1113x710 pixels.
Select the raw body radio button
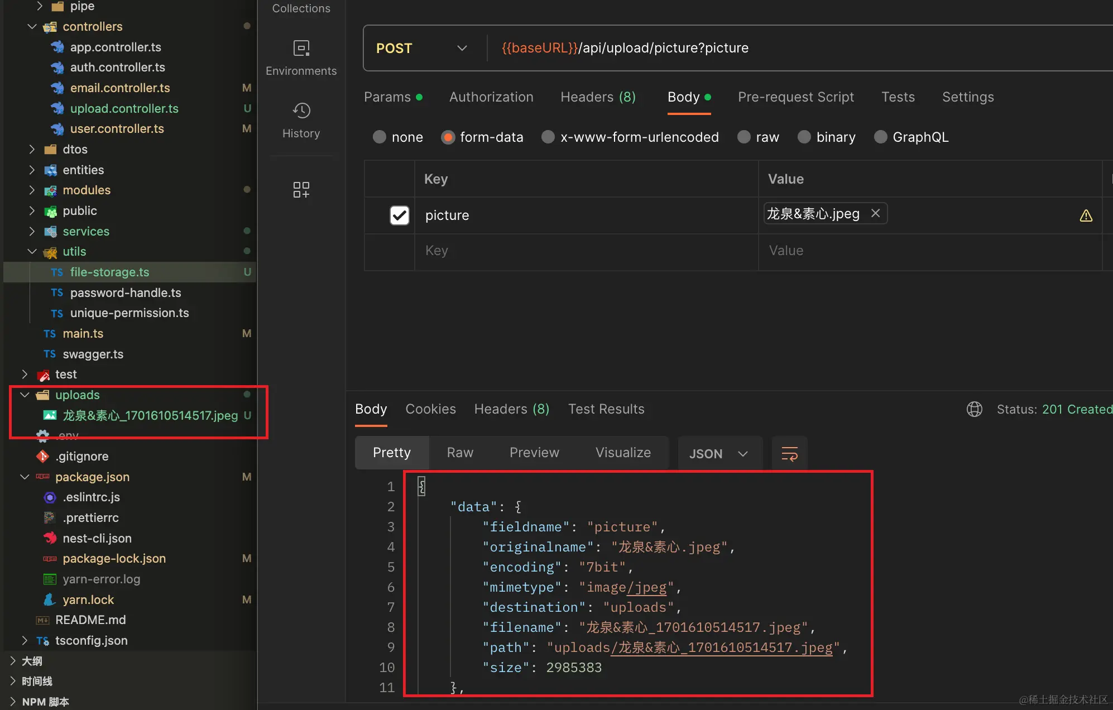tap(743, 137)
